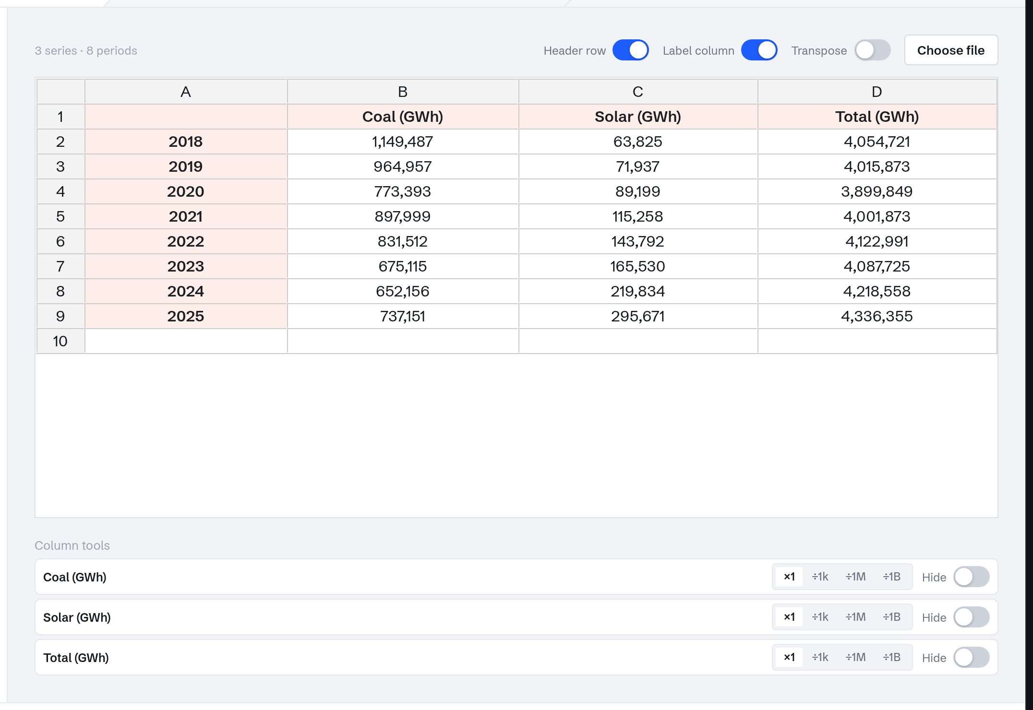Viewport: 1033px width, 710px height.
Task: Click cell with value 165,530
Action: 638,266
